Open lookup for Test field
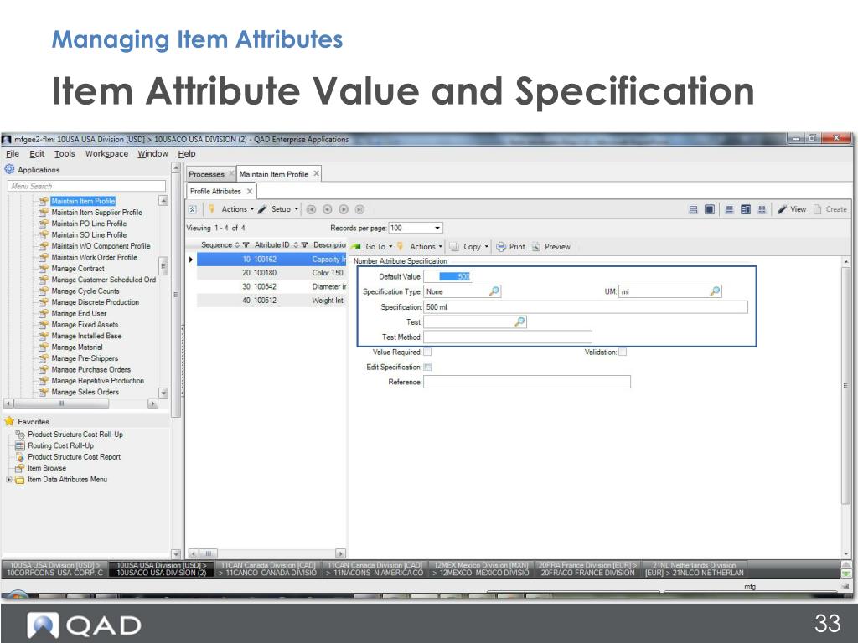This screenshot has height=643, width=858. [x=519, y=322]
